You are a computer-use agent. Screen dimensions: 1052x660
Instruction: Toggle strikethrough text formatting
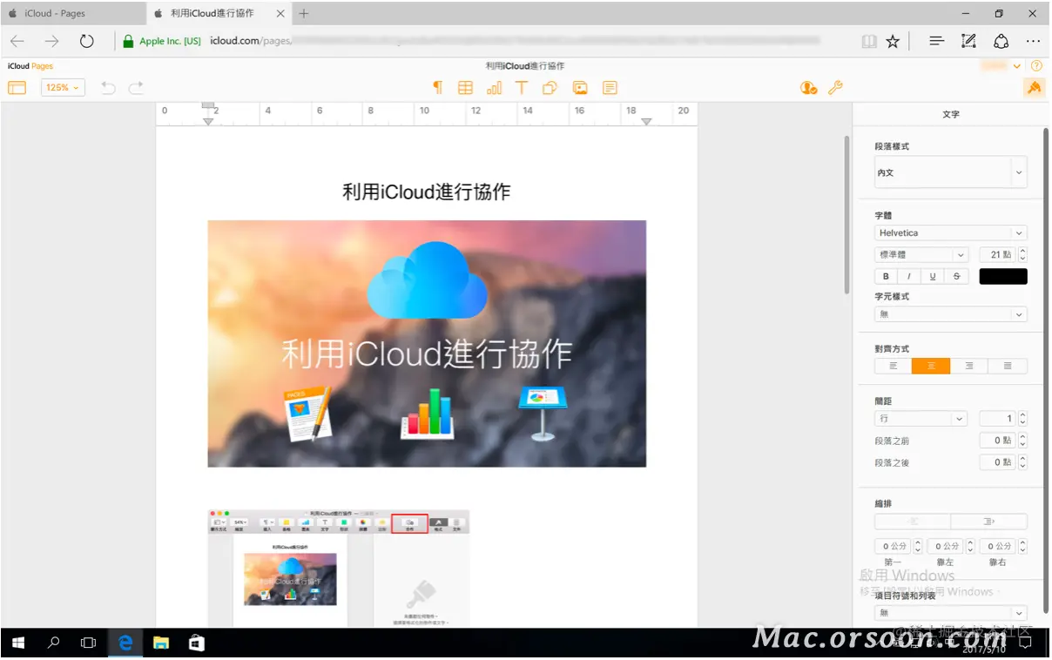(957, 276)
